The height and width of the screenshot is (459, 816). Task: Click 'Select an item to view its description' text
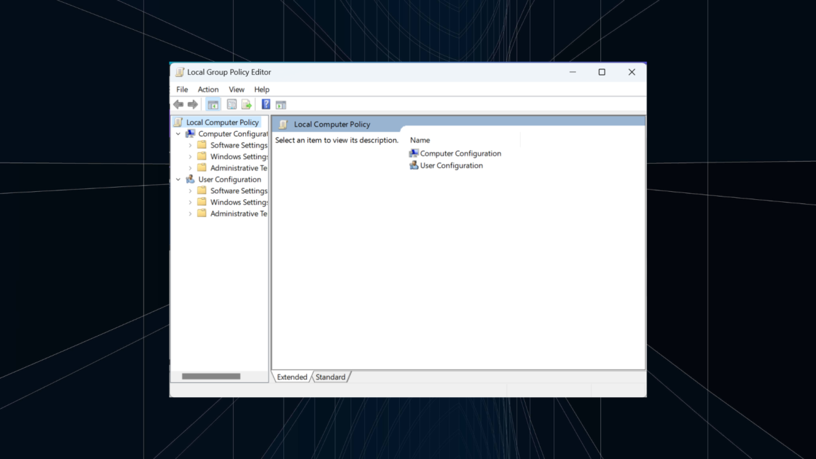click(337, 140)
